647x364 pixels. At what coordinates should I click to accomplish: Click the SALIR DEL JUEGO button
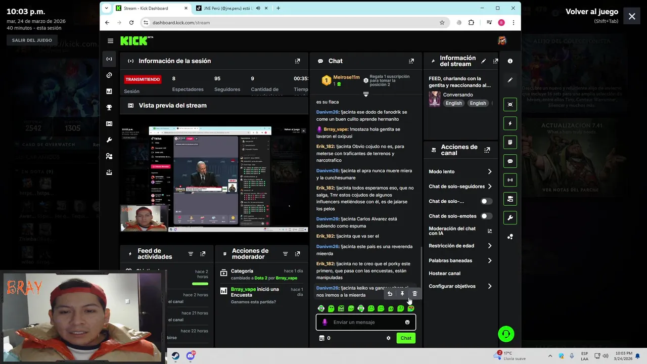pos(32,40)
